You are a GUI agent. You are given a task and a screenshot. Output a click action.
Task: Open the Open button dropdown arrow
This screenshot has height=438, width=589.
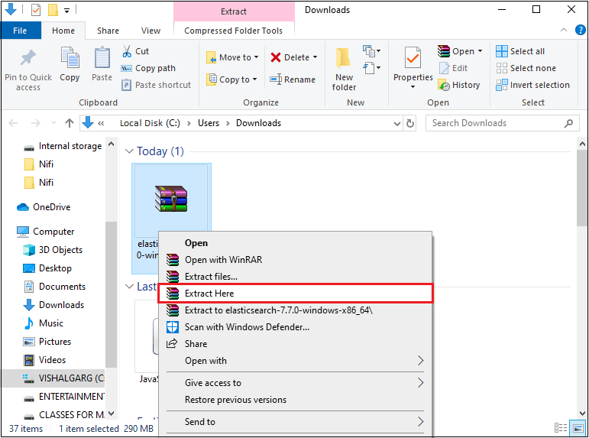pyautogui.click(x=480, y=51)
